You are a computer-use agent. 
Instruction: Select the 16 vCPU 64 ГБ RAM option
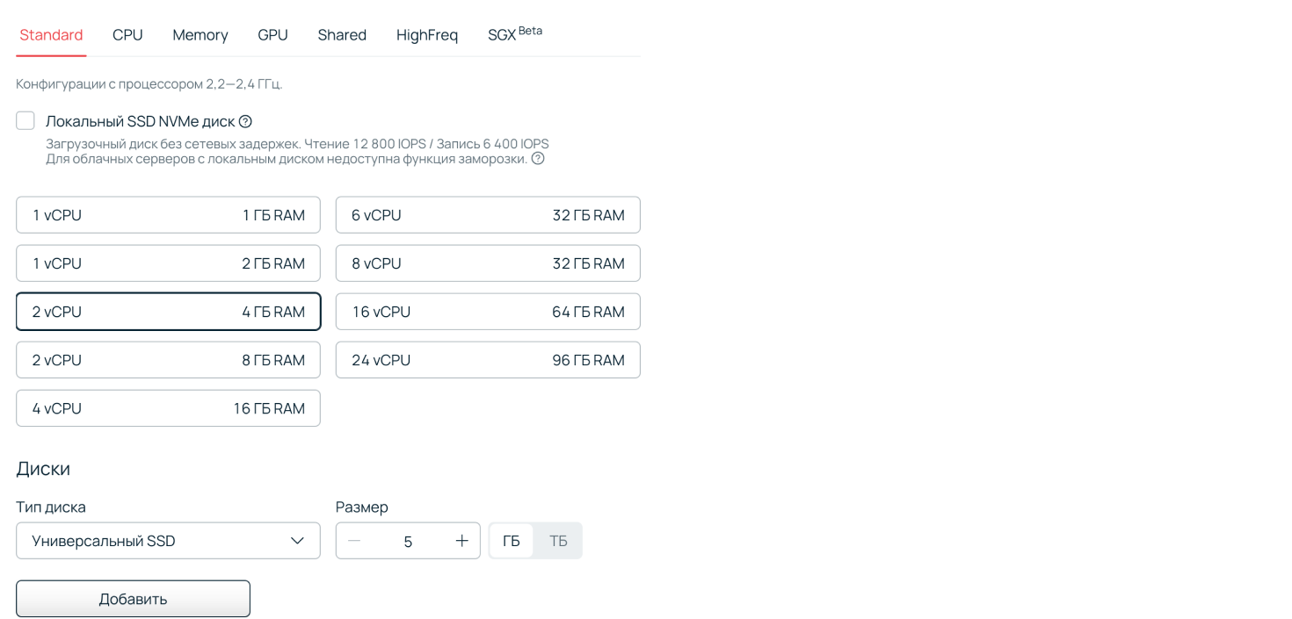pyautogui.click(x=488, y=311)
